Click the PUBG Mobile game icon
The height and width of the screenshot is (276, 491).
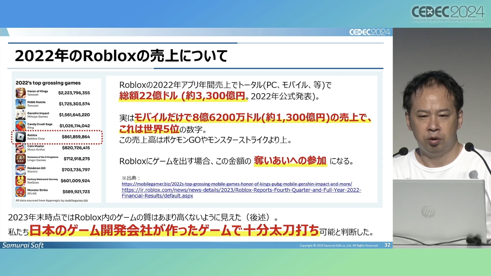click(x=20, y=104)
